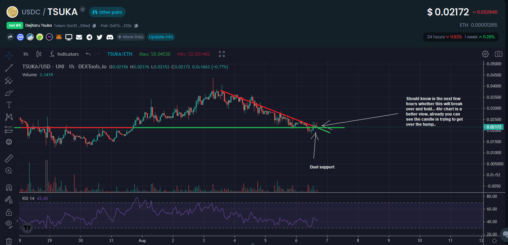Toggle stay in drawing mode
The height and width of the screenshot is (245, 508).
click(x=9, y=199)
